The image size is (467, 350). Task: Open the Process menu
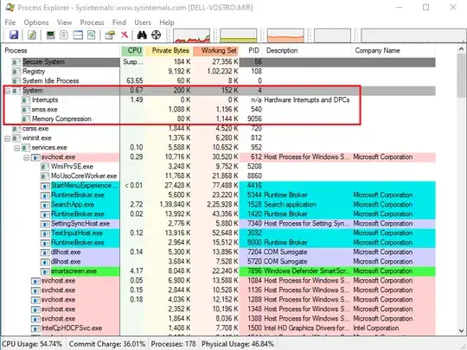92,22
